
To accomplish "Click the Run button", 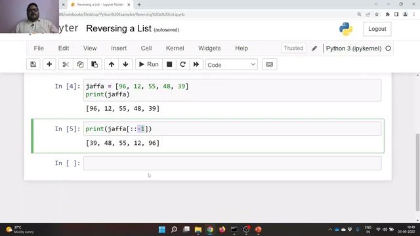I will (x=149, y=64).
